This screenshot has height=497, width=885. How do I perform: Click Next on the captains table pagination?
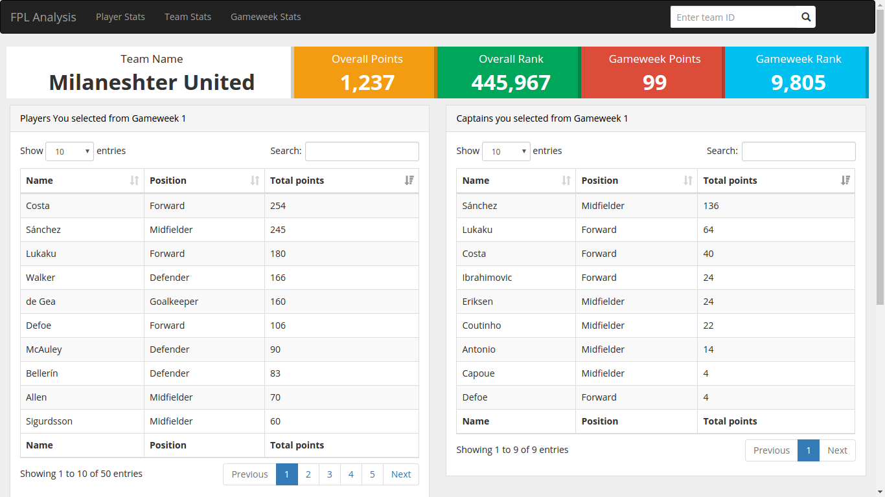point(837,450)
